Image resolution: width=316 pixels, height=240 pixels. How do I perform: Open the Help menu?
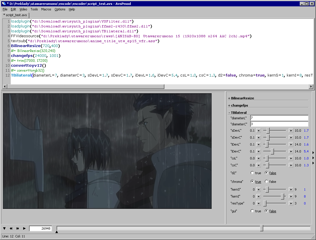point(72,9)
